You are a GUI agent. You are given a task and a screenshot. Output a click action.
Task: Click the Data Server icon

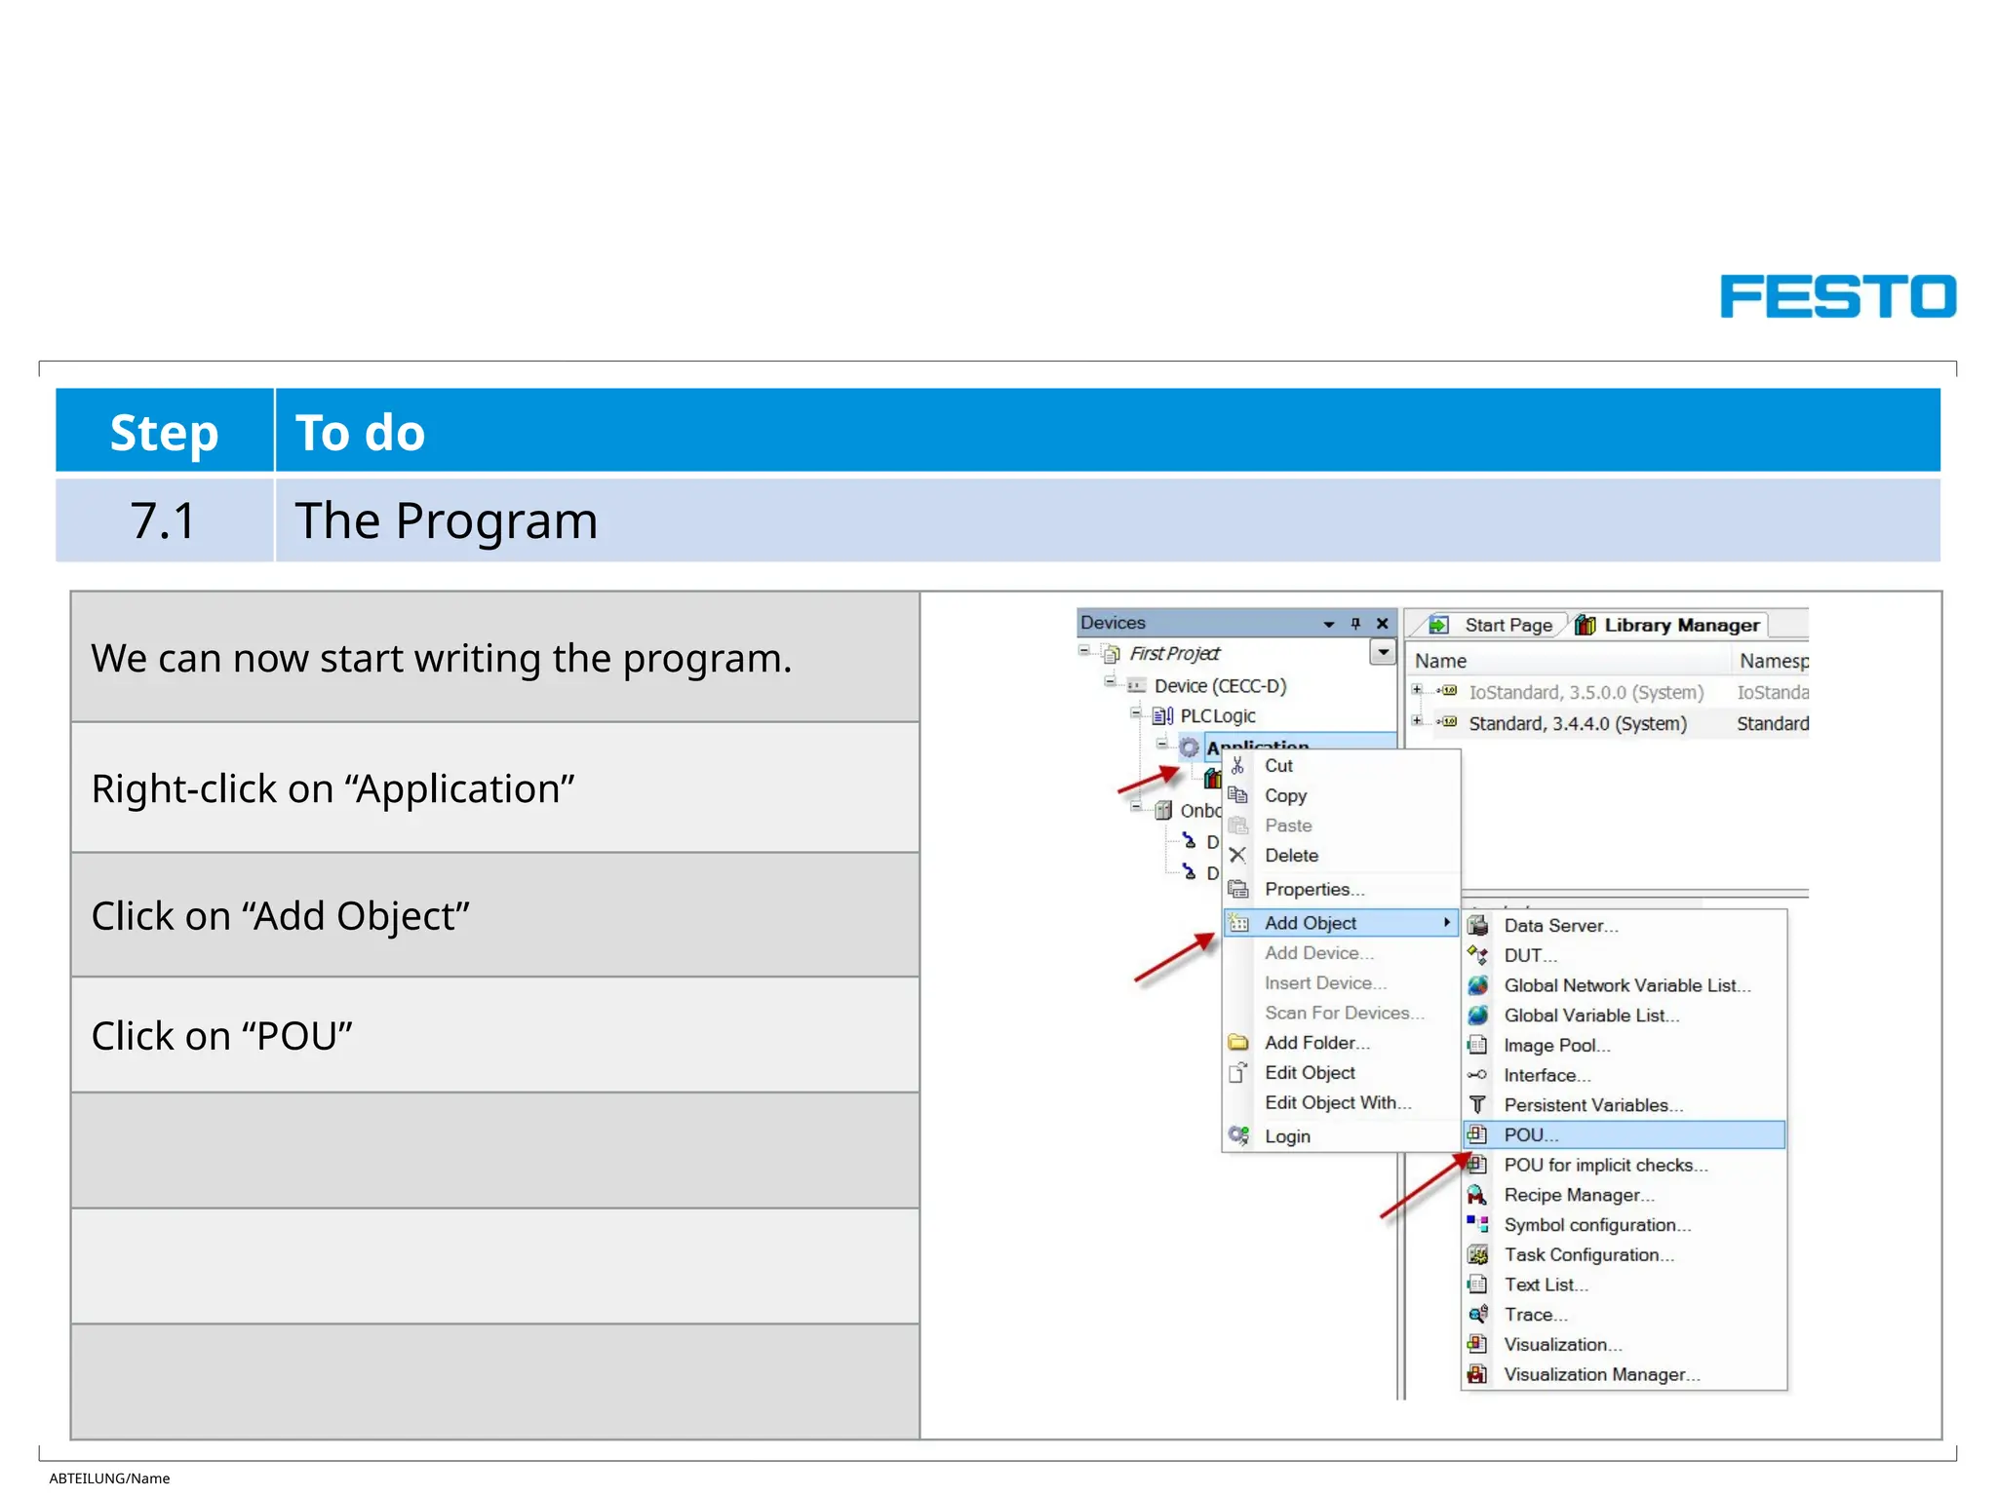tap(1477, 926)
